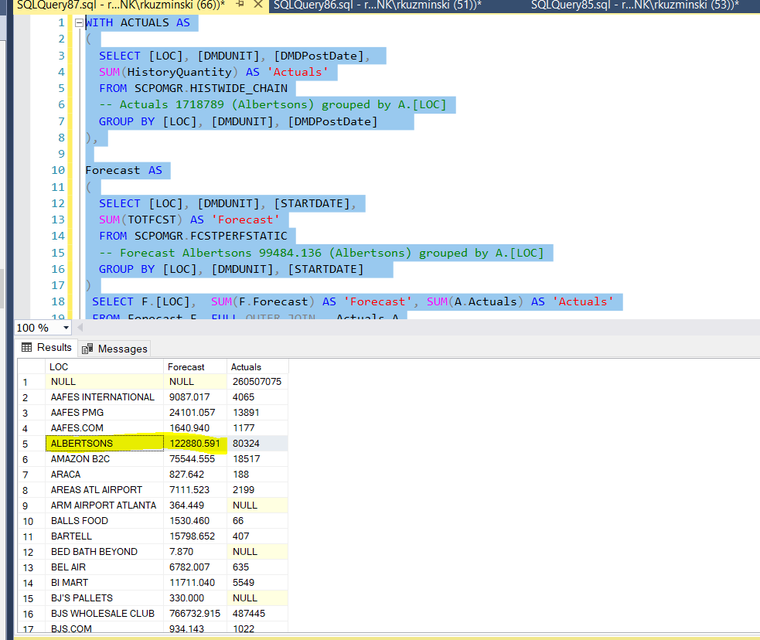The image size is (760, 640).
Task: Select the Forecast column header
Action: 195,367
